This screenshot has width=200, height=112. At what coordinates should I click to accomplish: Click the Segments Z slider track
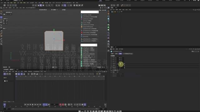(162, 68)
